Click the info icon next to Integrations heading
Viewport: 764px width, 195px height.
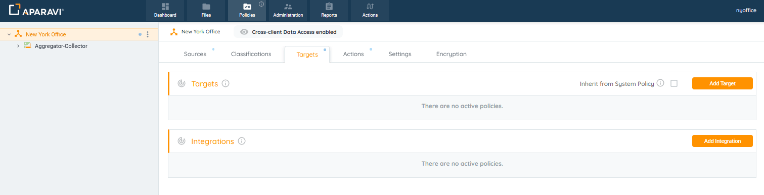(x=242, y=141)
